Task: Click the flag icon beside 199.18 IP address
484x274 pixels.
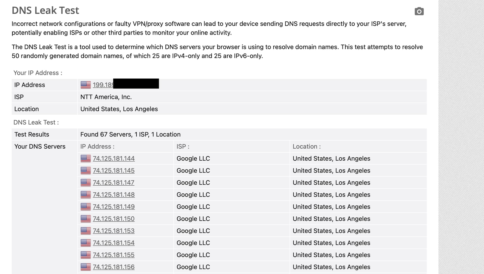Action: pyautogui.click(x=86, y=85)
